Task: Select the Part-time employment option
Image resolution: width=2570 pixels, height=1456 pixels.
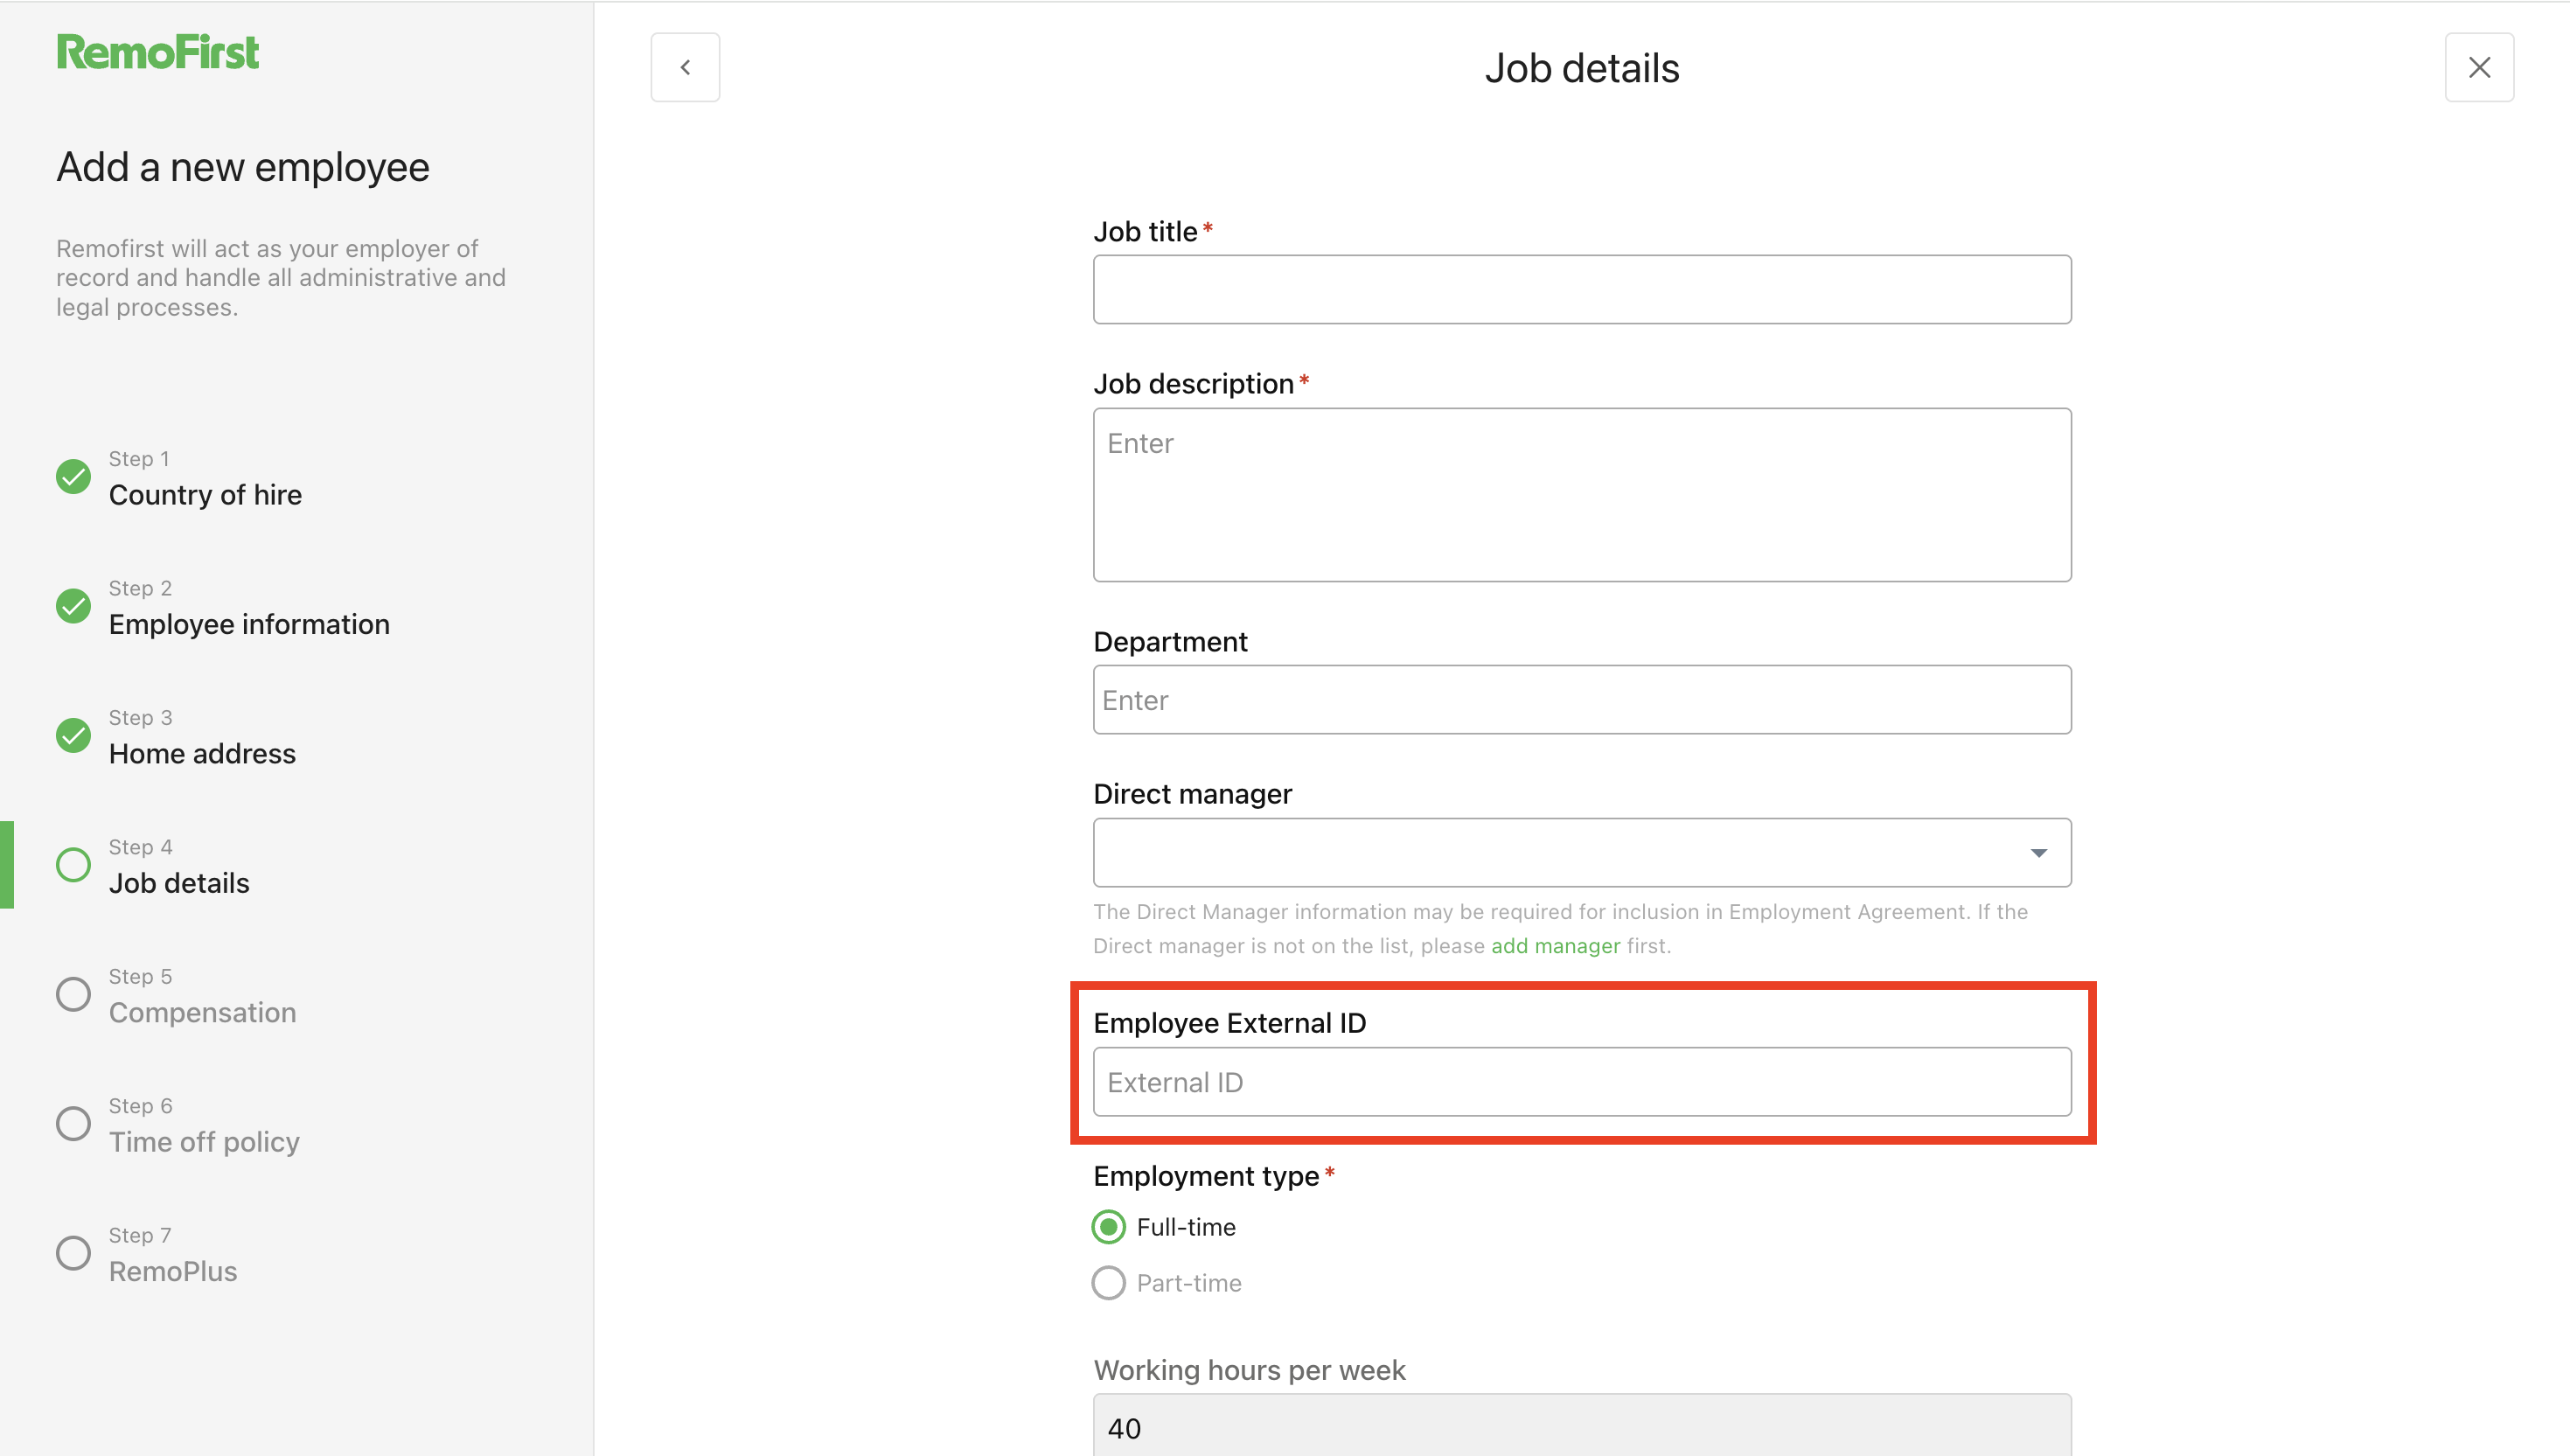Action: (1108, 1283)
